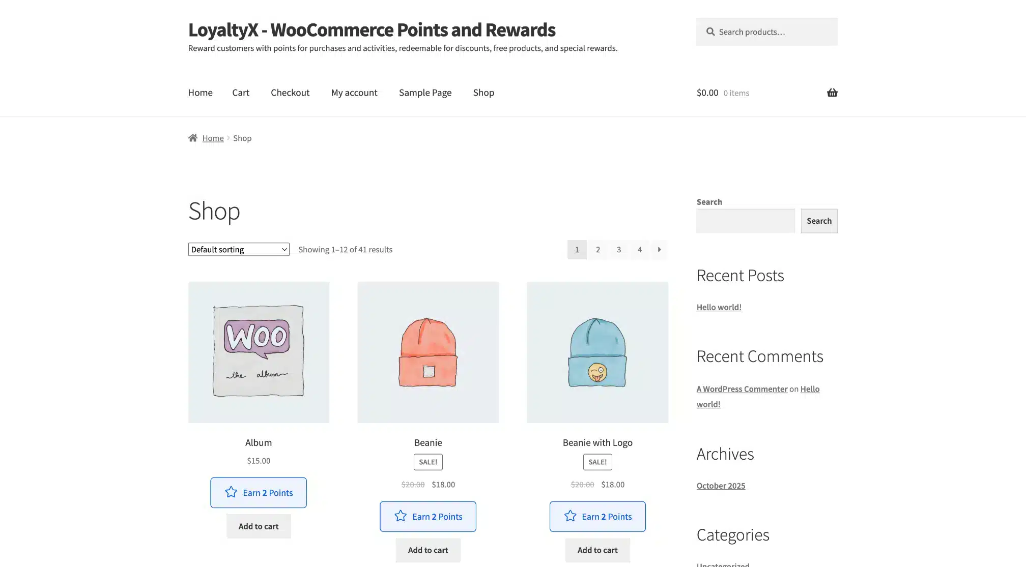Image resolution: width=1026 pixels, height=567 pixels.
Task: Open the Default sorting dropdown
Action: click(239, 249)
